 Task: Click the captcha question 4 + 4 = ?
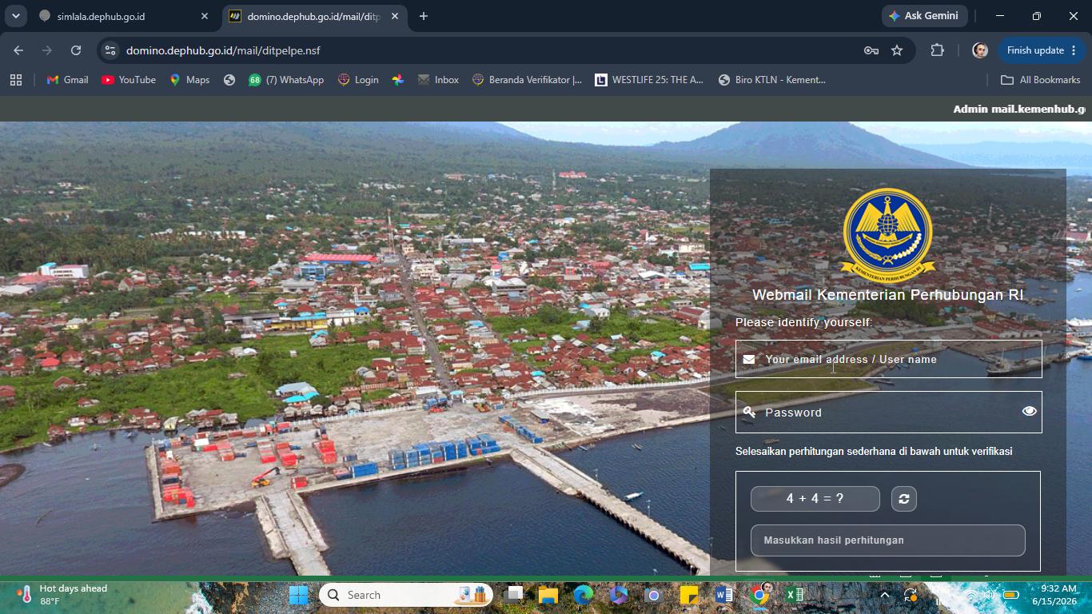pos(815,499)
